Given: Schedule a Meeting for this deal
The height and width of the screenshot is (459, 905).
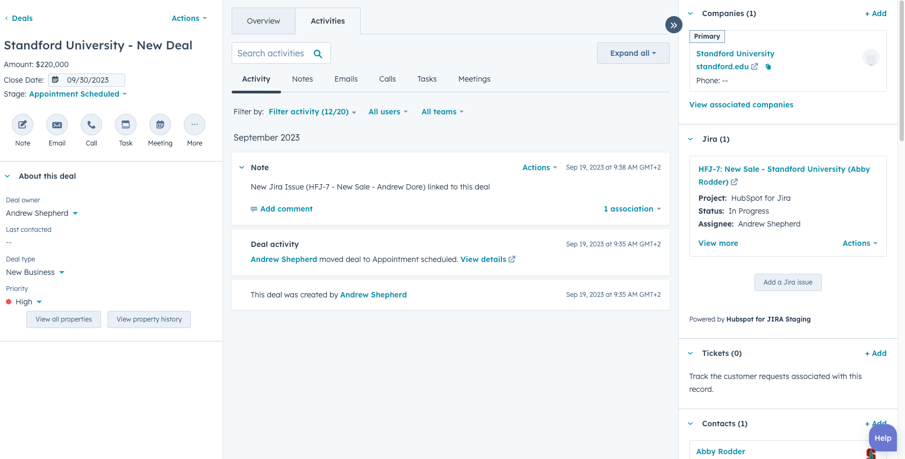Looking at the screenshot, I should coord(160,125).
